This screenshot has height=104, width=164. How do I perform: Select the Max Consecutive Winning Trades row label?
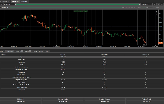pyautogui.click(x=21, y=77)
